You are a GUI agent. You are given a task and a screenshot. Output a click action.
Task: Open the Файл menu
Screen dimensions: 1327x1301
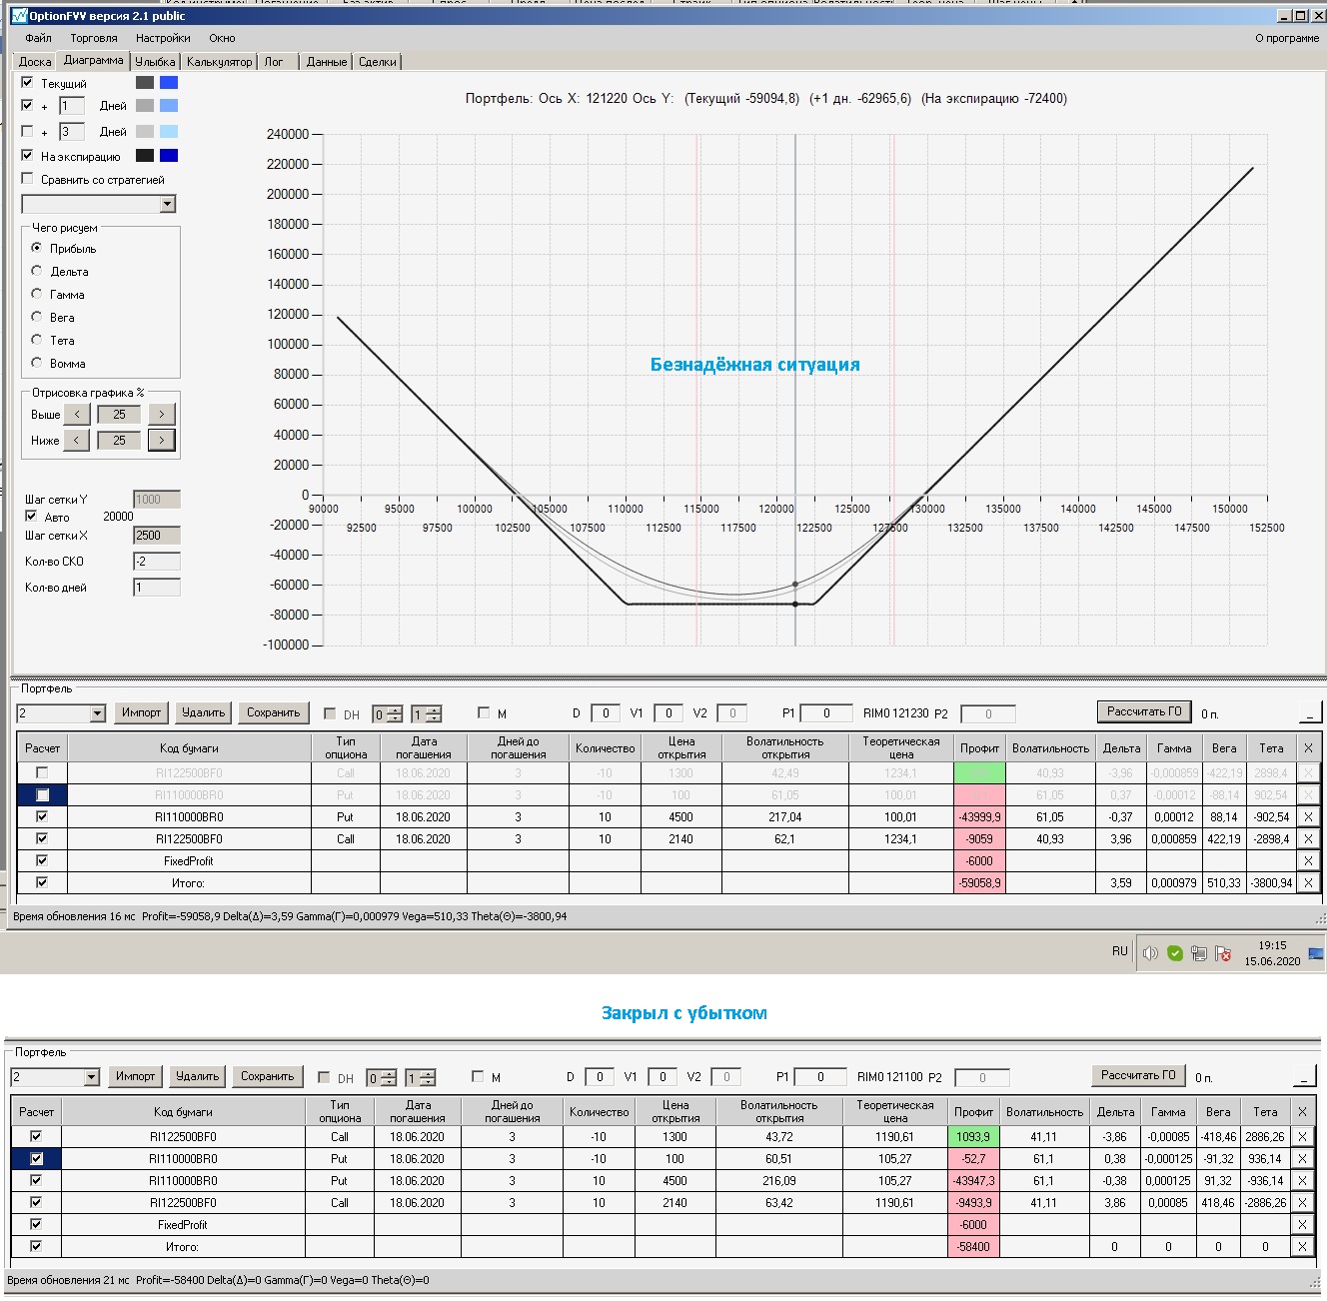click(39, 38)
